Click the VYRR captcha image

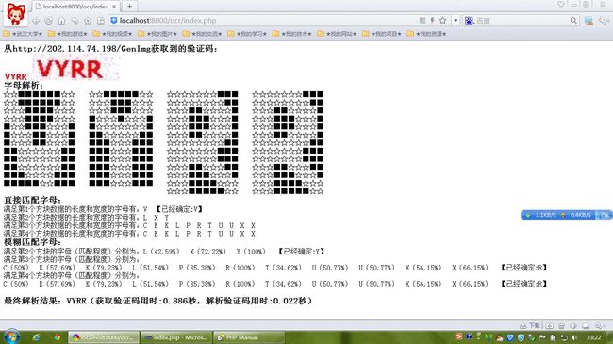(x=76, y=68)
